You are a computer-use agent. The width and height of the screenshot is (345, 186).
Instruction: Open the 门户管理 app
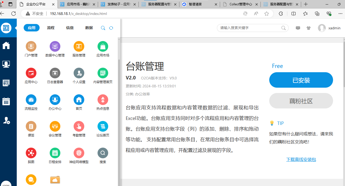coord(31,49)
